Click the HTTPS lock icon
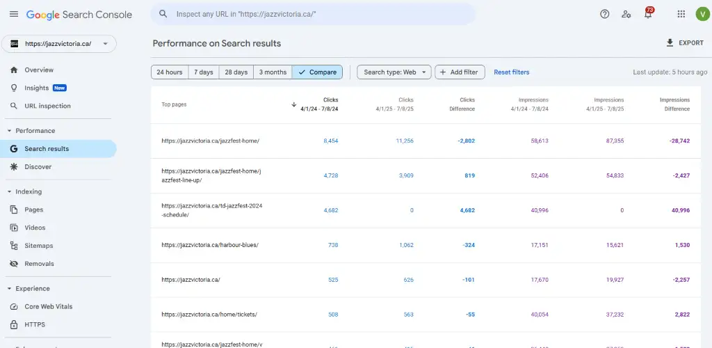712x348 pixels. coord(14,324)
